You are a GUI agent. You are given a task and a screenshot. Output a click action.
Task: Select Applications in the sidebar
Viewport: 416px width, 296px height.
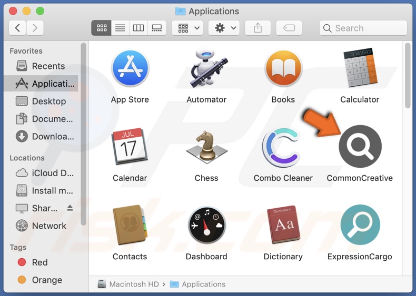coord(41,84)
